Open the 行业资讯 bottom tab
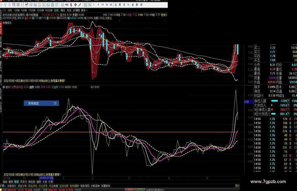The width and height of the screenshot is (297, 191). click(43, 186)
